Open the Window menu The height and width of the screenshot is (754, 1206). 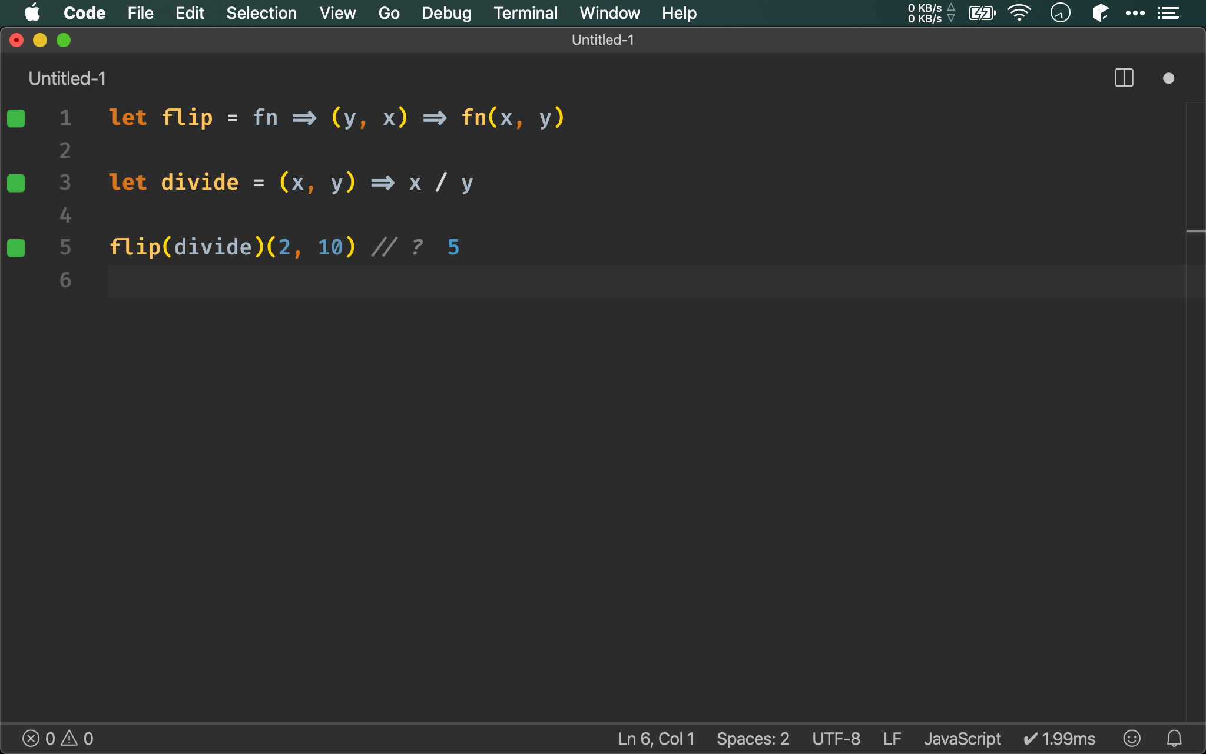[609, 13]
